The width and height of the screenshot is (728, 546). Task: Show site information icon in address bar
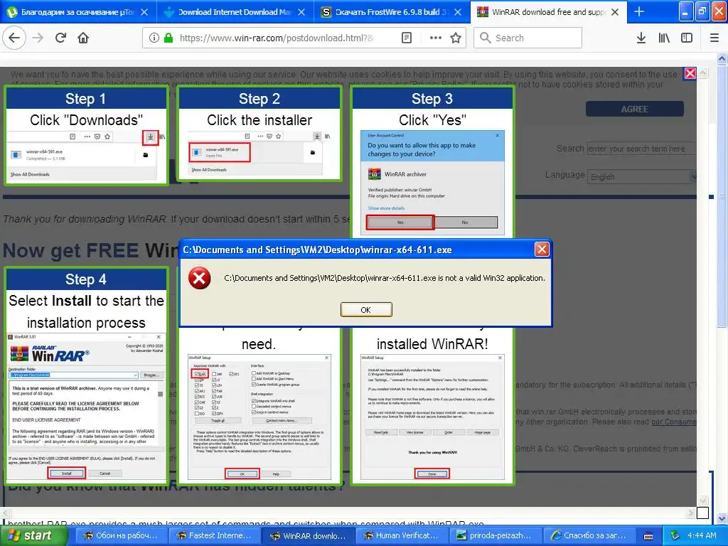[x=154, y=38]
